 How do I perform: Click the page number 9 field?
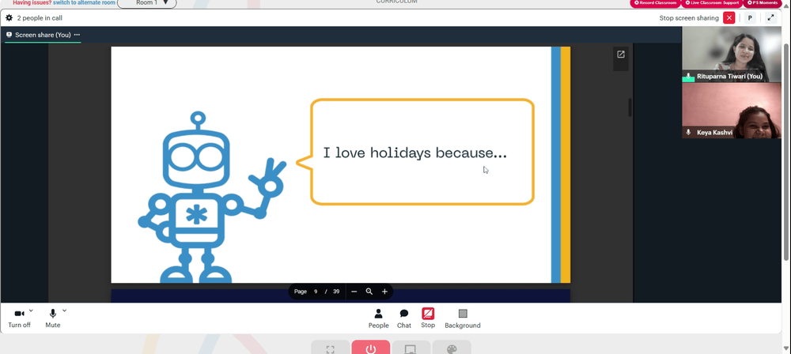(316, 292)
